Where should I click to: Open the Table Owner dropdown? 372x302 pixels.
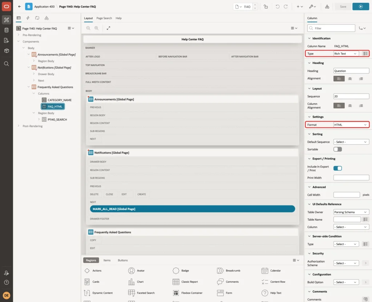[351, 212]
